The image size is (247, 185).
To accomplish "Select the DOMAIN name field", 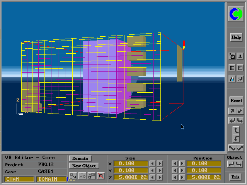I will [51, 179].
